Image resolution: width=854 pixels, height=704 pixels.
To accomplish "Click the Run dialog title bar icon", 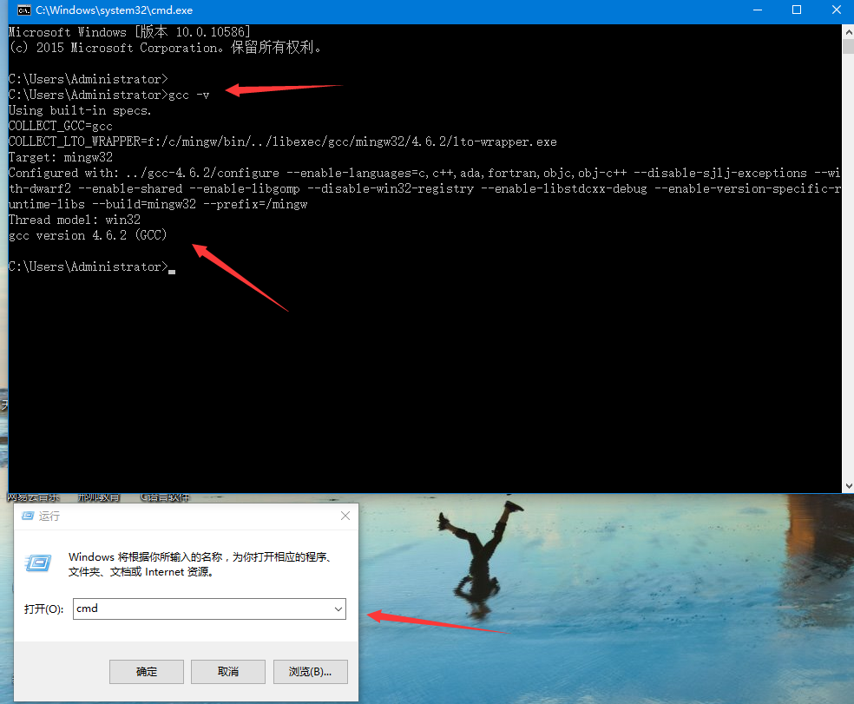I will point(27,516).
